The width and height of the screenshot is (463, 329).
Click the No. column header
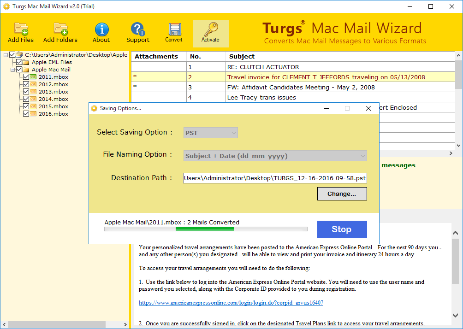coord(206,56)
